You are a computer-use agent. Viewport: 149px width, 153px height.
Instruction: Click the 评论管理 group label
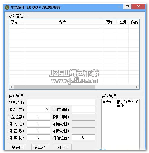(110, 96)
